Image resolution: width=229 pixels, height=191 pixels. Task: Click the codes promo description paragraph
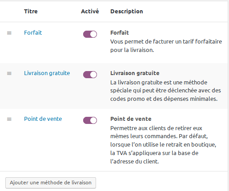click(165, 91)
